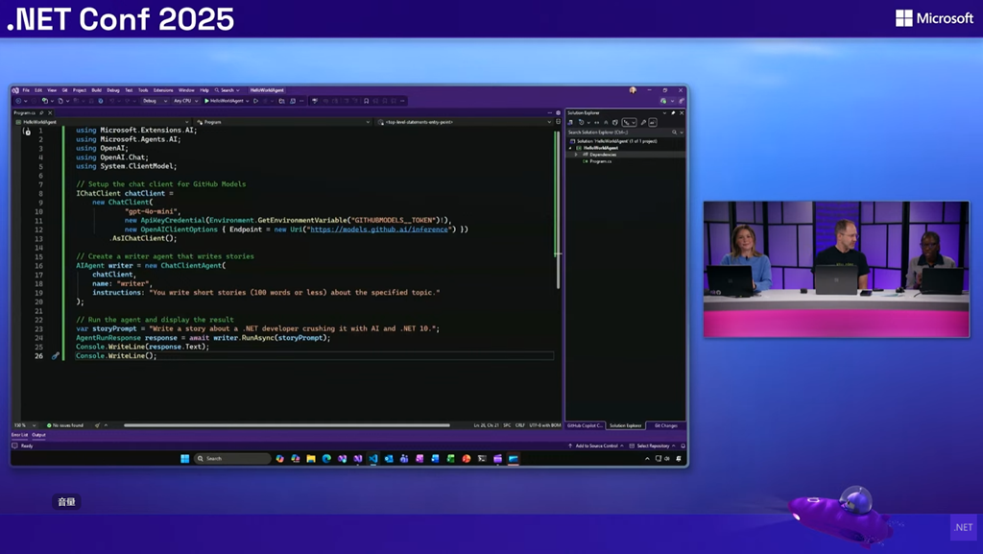The height and width of the screenshot is (554, 983).
Task: Open the Windows Start menu
Action: 184,459
